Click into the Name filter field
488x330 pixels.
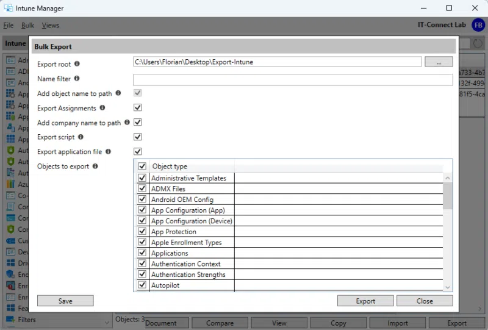pyautogui.click(x=293, y=80)
